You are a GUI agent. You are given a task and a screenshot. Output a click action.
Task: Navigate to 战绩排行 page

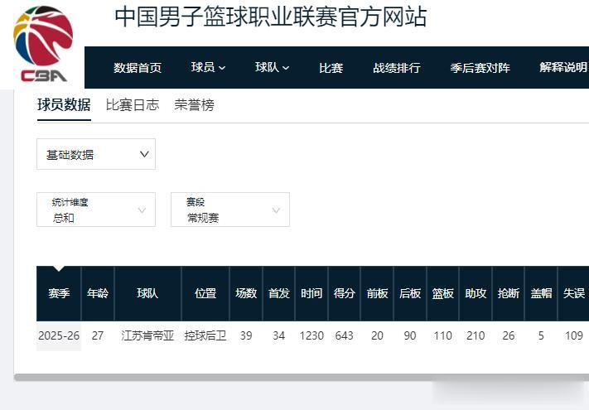[x=396, y=68]
